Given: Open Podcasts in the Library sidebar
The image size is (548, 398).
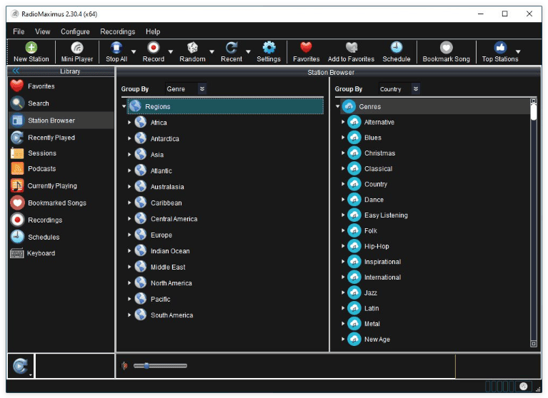Looking at the screenshot, I should (x=61, y=169).
